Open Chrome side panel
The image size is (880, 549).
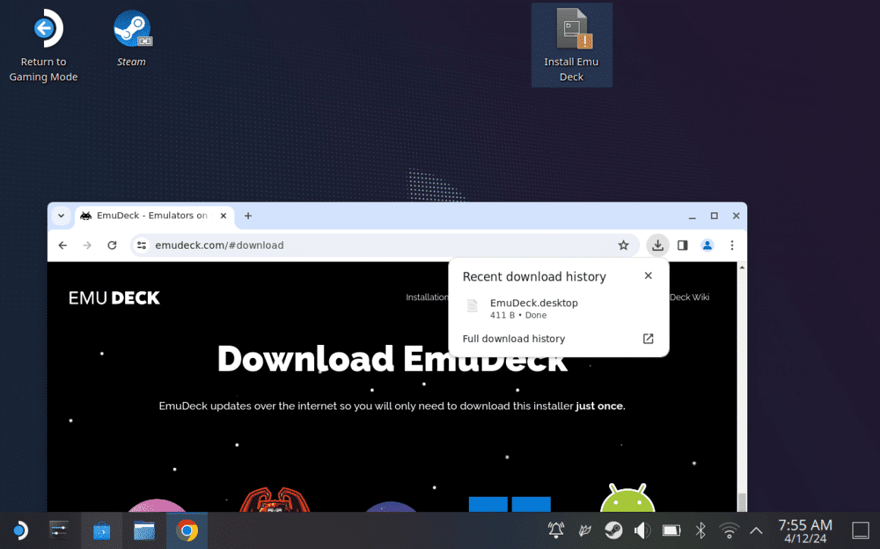(x=683, y=245)
